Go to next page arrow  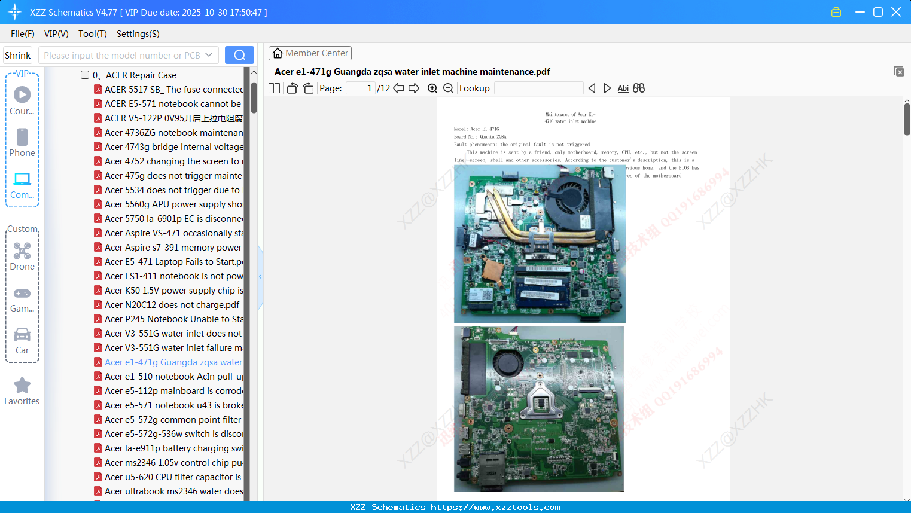pyautogui.click(x=414, y=88)
